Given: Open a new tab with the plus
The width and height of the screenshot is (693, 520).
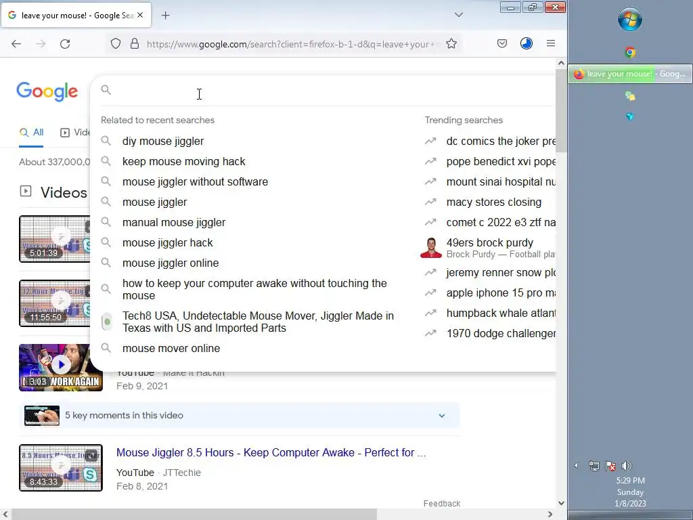Looking at the screenshot, I should click(x=165, y=16).
